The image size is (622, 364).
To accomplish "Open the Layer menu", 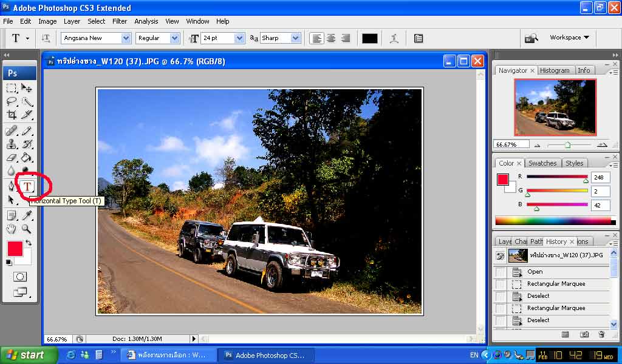I will pyautogui.click(x=72, y=21).
